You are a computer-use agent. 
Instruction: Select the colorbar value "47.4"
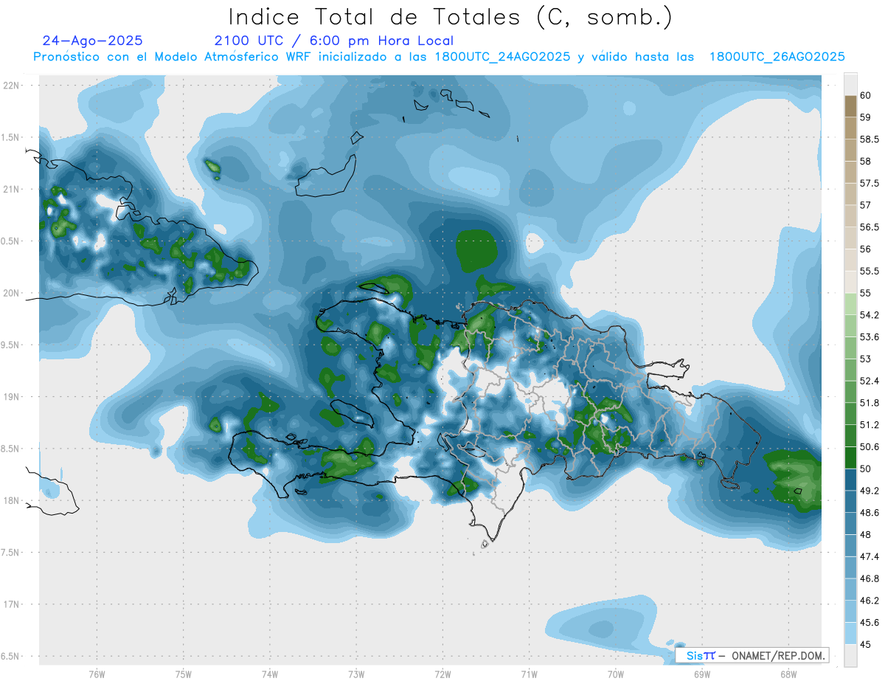870,556
